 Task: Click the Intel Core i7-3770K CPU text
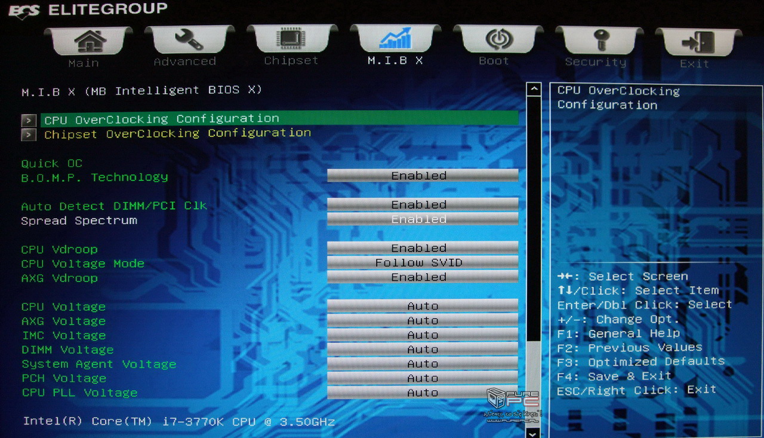pyautogui.click(x=179, y=421)
